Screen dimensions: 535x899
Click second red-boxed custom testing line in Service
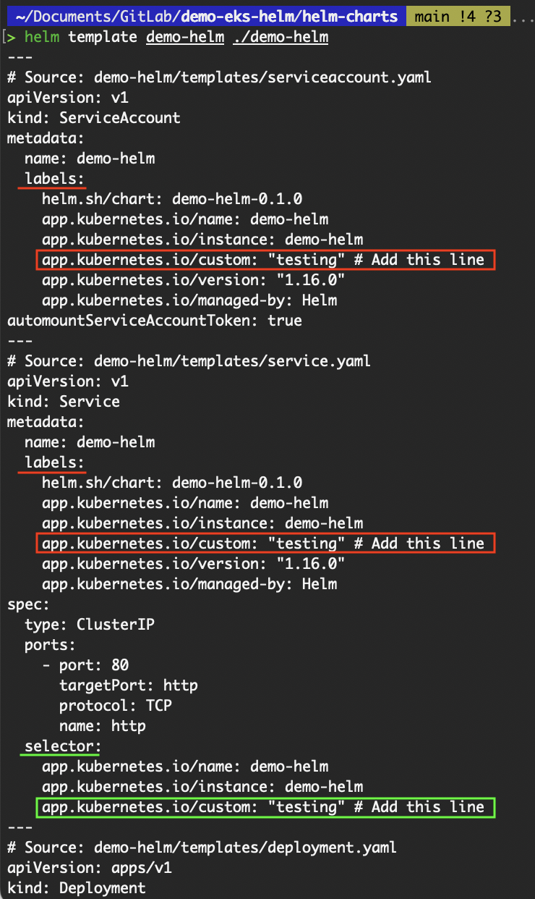(x=265, y=543)
